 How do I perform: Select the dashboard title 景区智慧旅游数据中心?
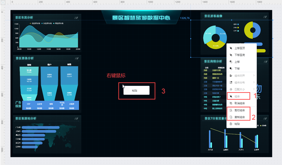[x=141, y=18]
